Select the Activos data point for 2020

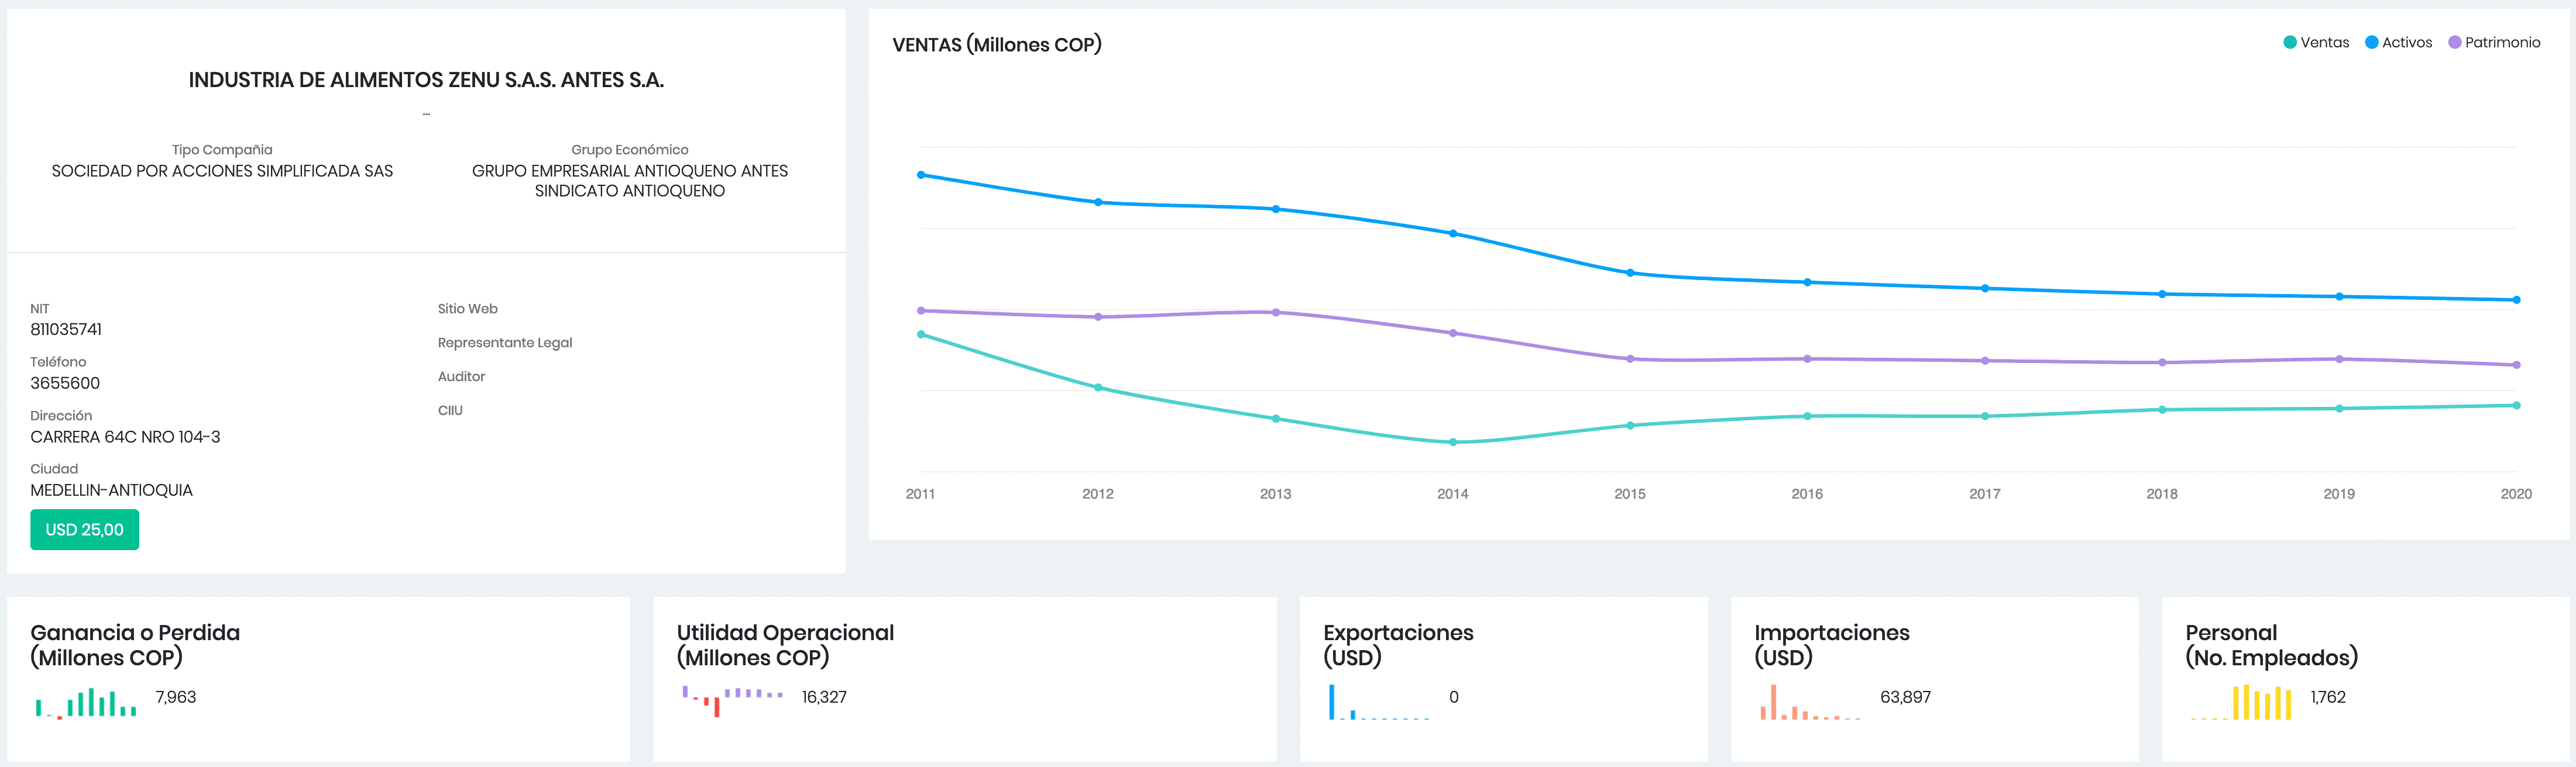[2516, 299]
